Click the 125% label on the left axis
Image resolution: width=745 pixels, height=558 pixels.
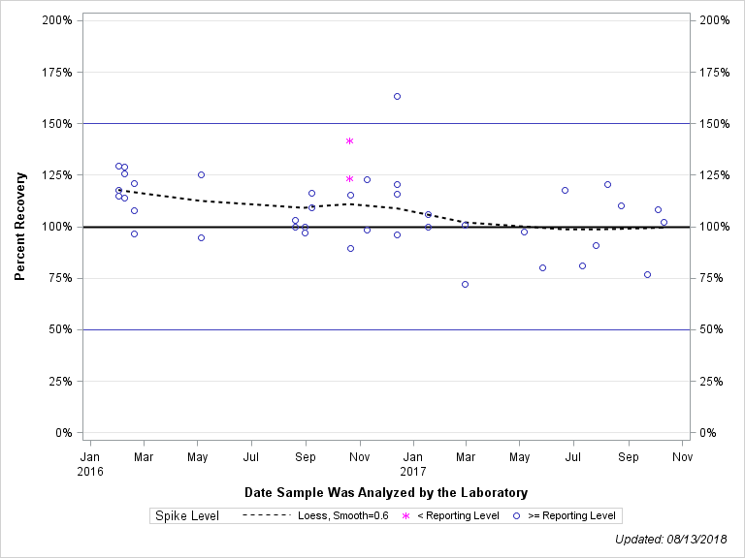(x=57, y=175)
